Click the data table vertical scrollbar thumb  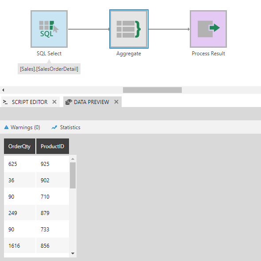pos(73,176)
